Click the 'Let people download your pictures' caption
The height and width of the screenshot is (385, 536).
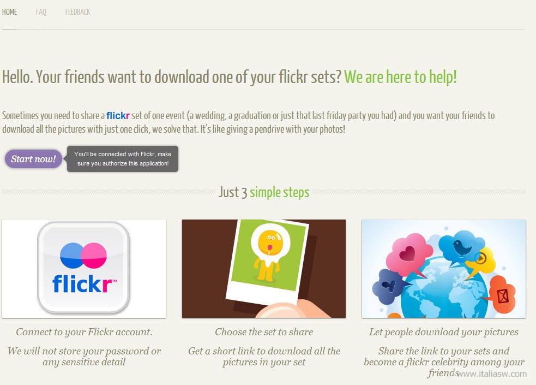(444, 332)
